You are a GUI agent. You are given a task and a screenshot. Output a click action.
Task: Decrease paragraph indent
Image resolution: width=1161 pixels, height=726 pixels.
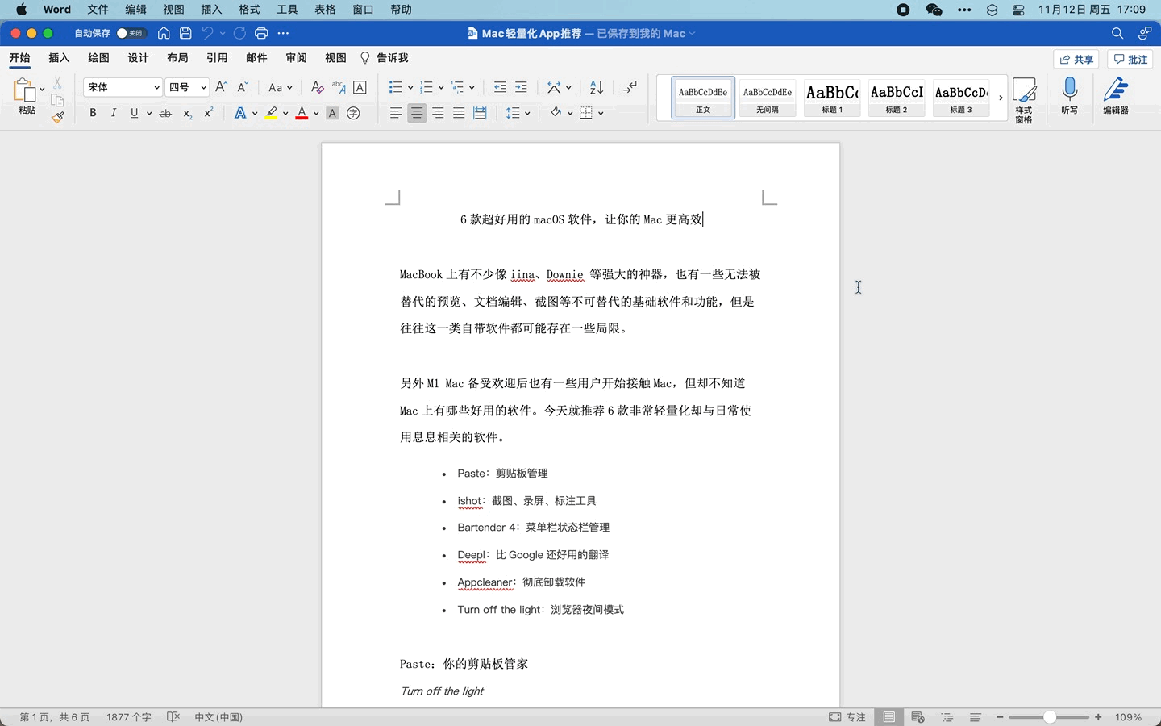tap(500, 87)
